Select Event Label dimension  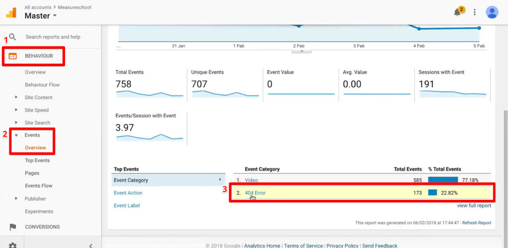(x=127, y=205)
